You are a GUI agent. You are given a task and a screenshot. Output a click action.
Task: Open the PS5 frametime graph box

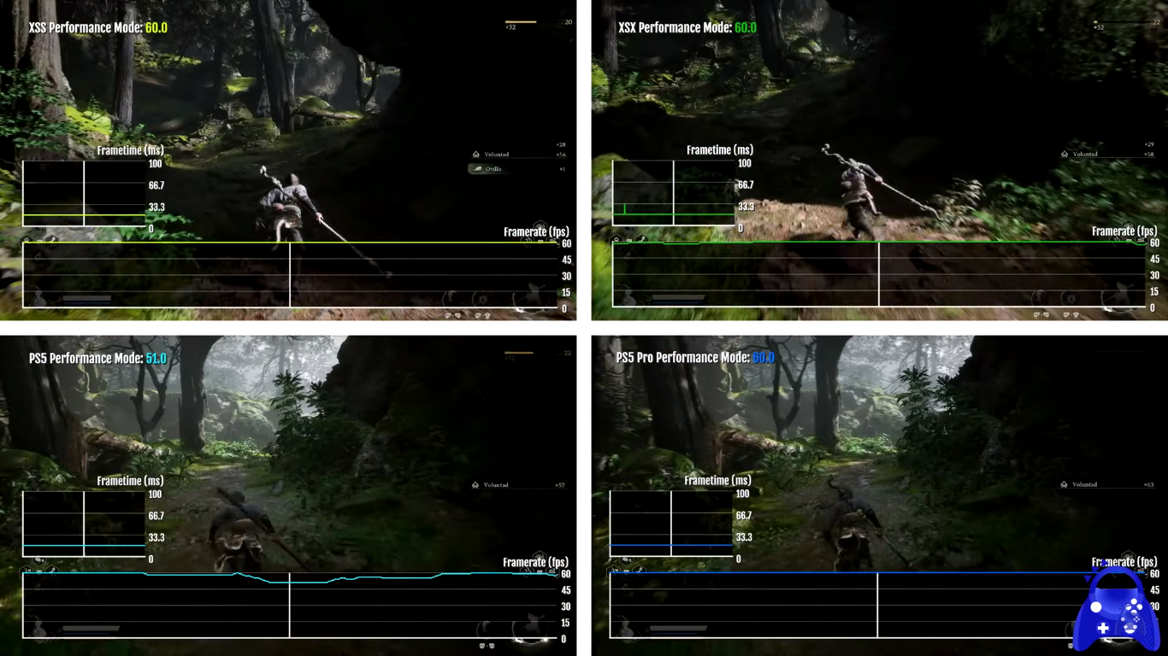(84, 524)
